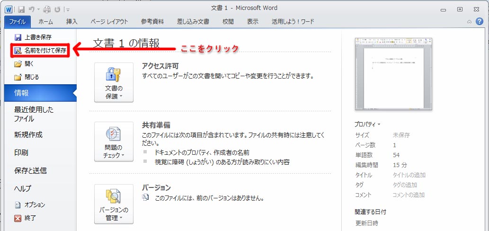Open the ファイル tab
The width and height of the screenshot is (489, 231).
point(18,21)
